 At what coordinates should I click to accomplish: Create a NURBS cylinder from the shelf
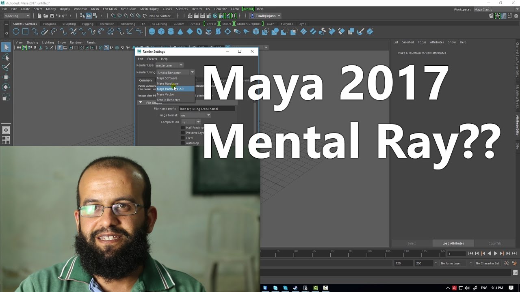click(x=171, y=32)
